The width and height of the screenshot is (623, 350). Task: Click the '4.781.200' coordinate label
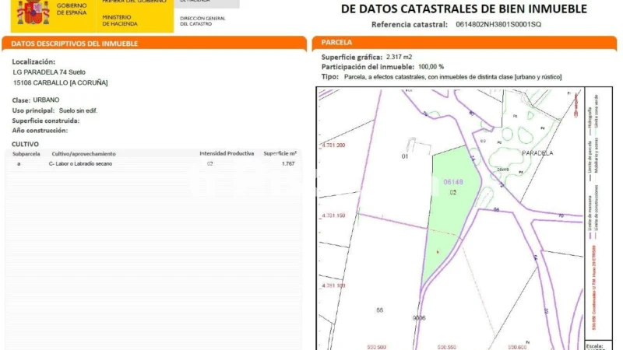pos(333,145)
